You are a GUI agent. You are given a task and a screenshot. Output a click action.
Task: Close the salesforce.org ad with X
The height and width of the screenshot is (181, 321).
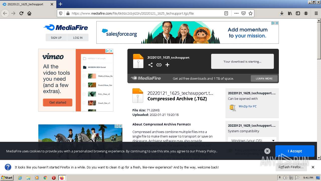[277, 23]
